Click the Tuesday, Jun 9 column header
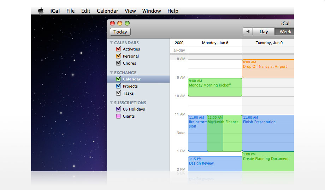The height and width of the screenshot is (190, 325). pos(269,43)
